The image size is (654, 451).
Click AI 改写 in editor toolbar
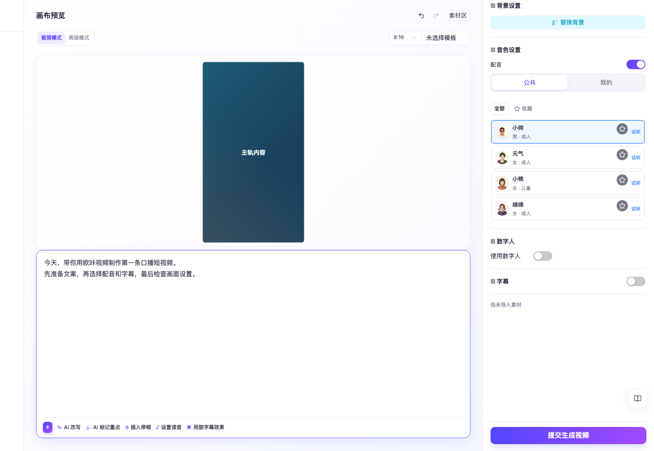click(x=69, y=427)
